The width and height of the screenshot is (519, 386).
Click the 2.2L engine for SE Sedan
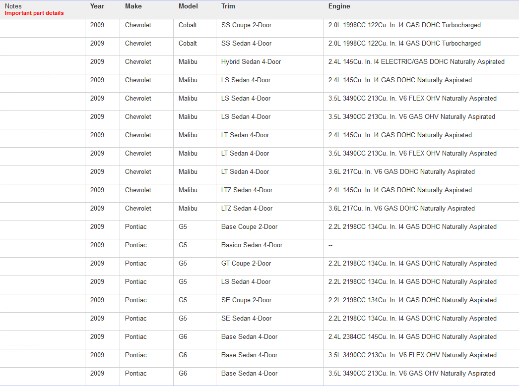coord(412,318)
